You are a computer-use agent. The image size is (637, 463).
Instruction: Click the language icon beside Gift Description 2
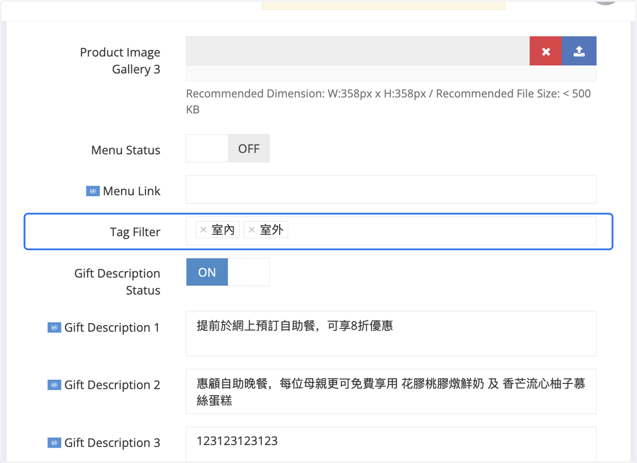click(54, 385)
